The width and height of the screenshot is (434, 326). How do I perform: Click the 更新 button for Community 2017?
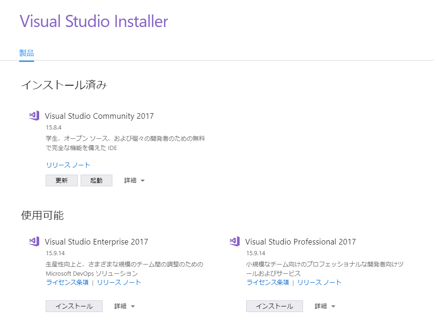click(x=62, y=180)
